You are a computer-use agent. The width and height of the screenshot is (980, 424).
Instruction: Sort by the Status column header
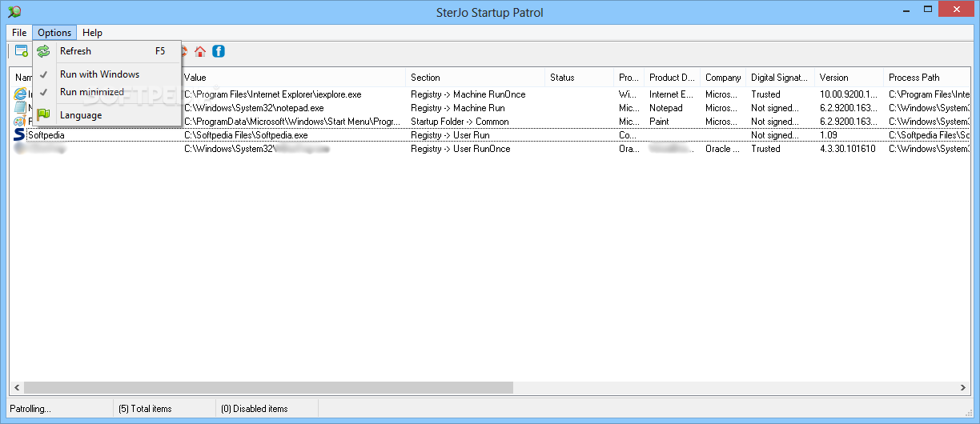580,78
